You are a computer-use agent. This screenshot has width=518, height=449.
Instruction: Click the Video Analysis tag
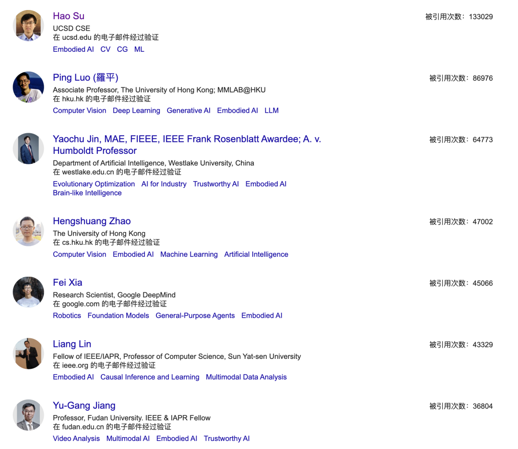click(76, 438)
